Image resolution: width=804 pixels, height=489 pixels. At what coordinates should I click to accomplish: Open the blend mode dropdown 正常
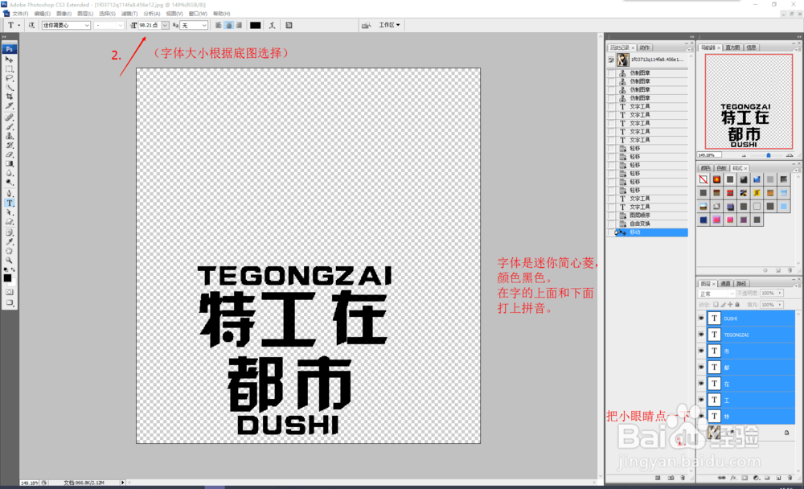point(717,294)
